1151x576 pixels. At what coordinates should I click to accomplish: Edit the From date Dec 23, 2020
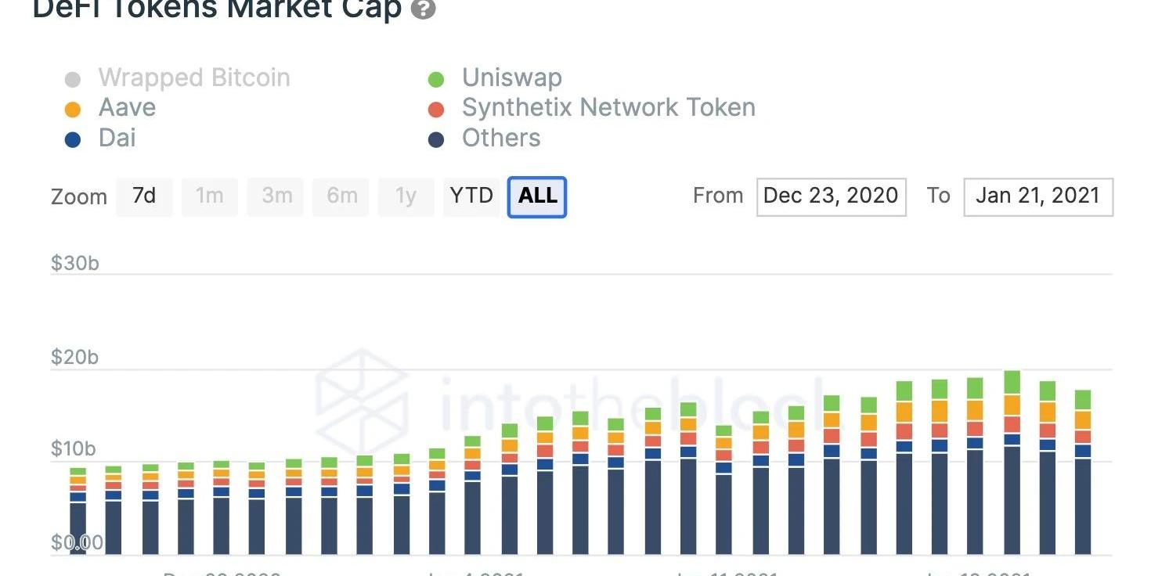[831, 196]
